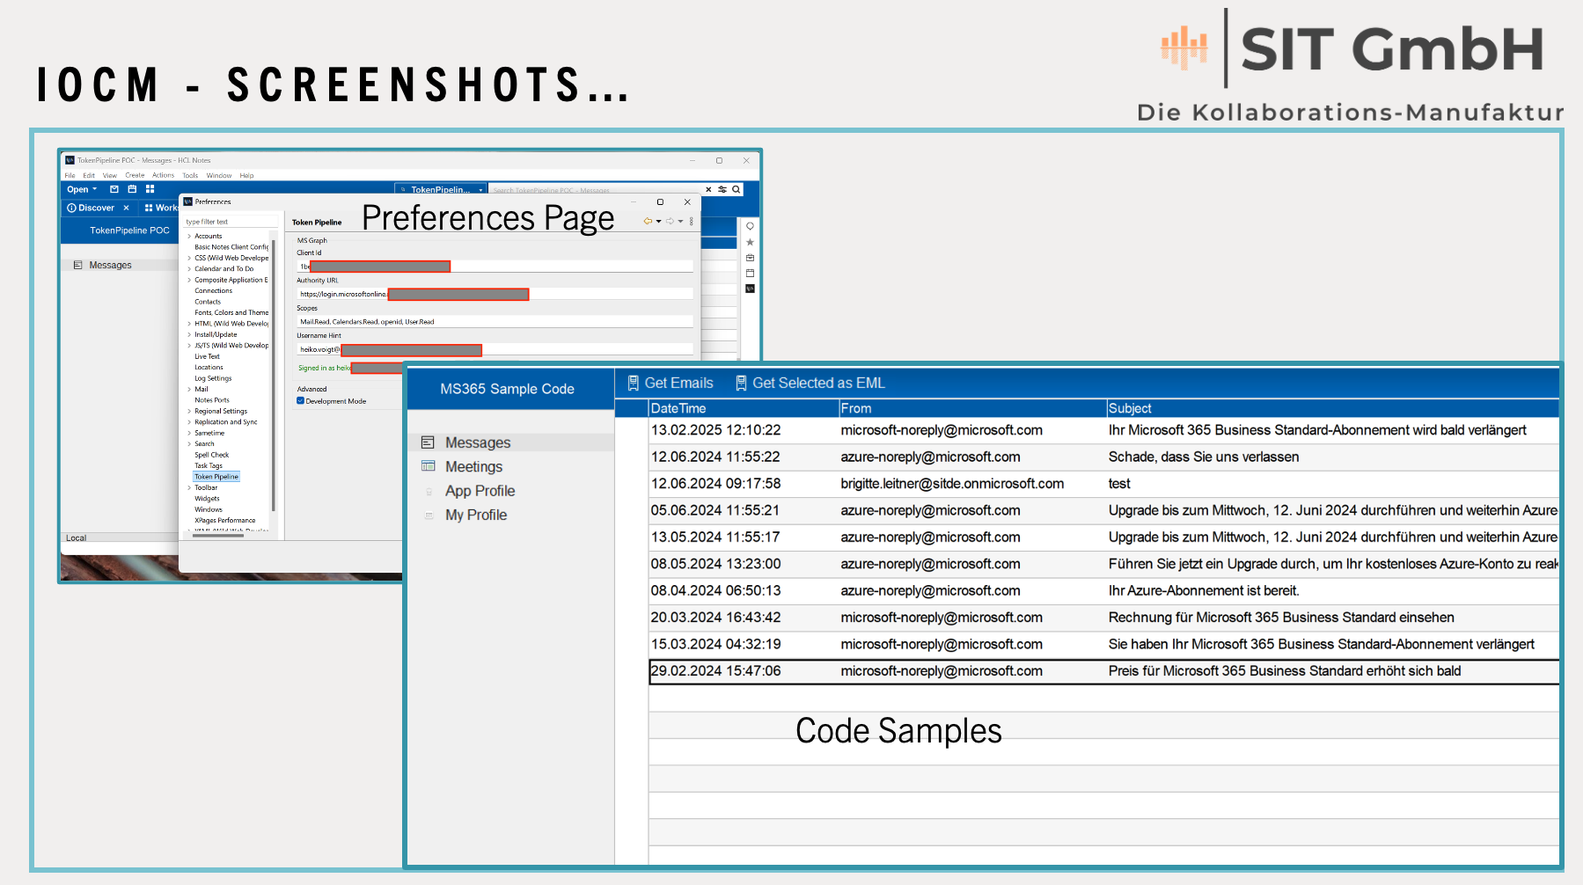The height and width of the screenshot is (885, 1583).
Task: Close the Discover tab
Action: click(x=126, y=208)
